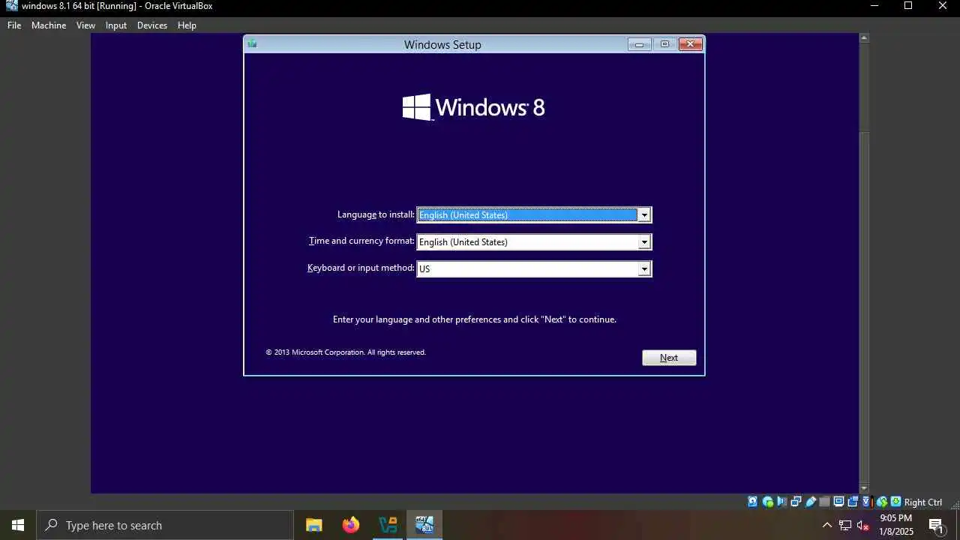Viewport: 960px width, 540px height.
Task: Click the muted volume tray icon
Action: tap(863, 525)
